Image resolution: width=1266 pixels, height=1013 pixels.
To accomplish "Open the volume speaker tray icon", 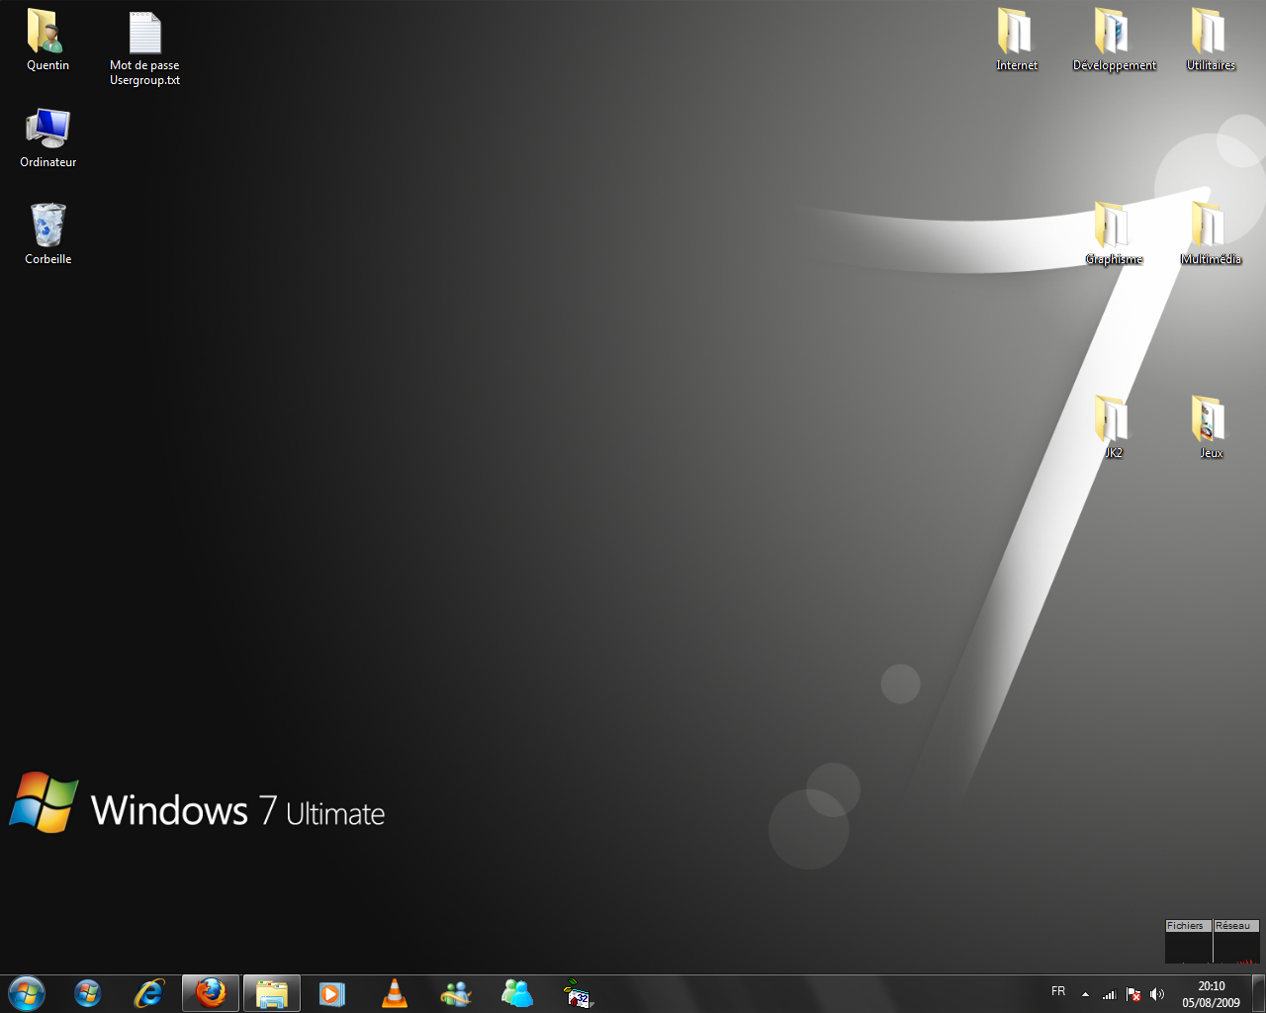I will click(x=1157, y=994).
